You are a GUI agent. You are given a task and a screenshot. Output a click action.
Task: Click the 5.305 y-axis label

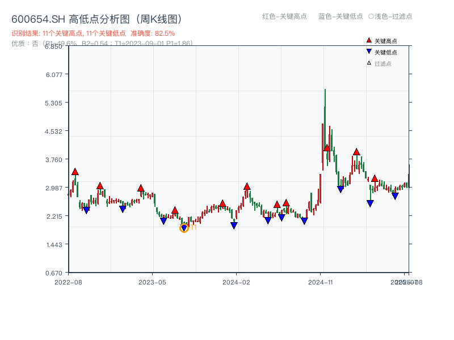[x=53, y=103]
